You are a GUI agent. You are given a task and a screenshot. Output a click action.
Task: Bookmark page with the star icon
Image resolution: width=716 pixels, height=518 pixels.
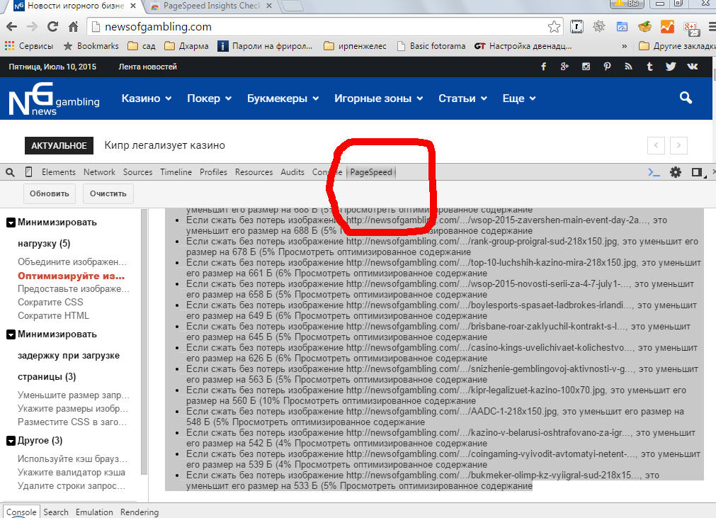(554, 27)
